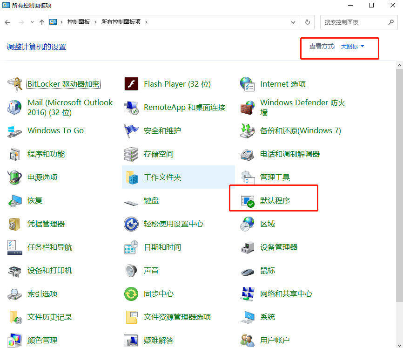
Task: Click the 日期和时间 calendar icon
Action: coord(131,247)
